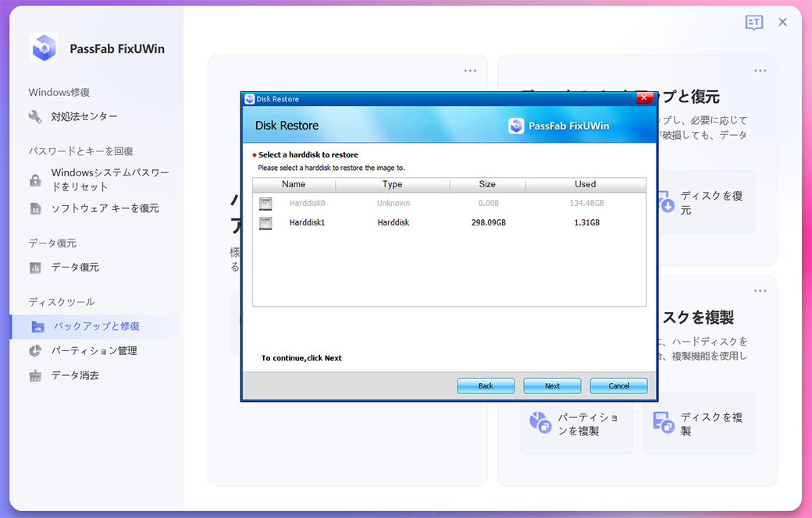Click the Harddisk1 drive icon

265,223
